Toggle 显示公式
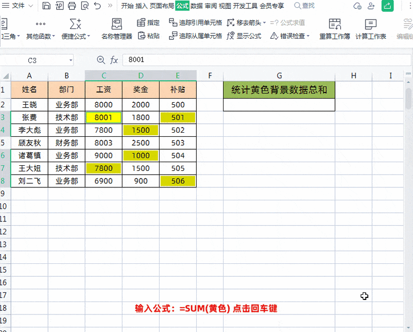 pos(244,36)
